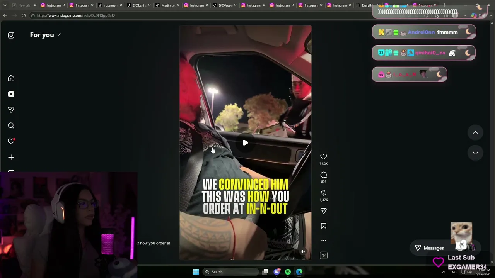Create new post with plus icon
This screenshot has width=495, height=278.
11,158
